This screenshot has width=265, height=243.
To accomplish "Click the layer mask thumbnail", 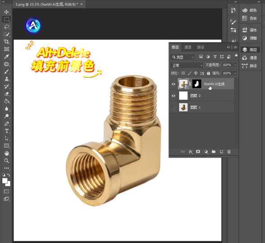I will click(x=196, y=84).
